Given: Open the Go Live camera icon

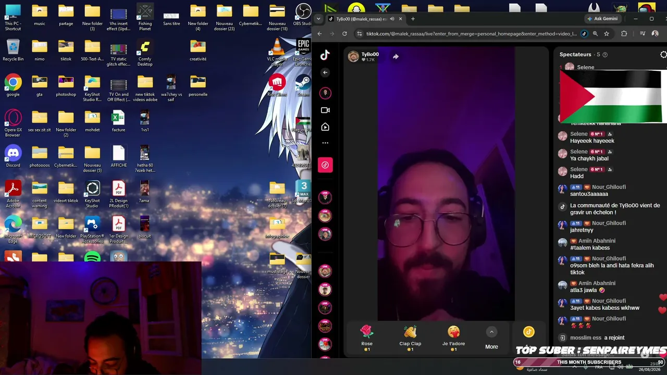Looking at the screenshot, I should point(325,110).
